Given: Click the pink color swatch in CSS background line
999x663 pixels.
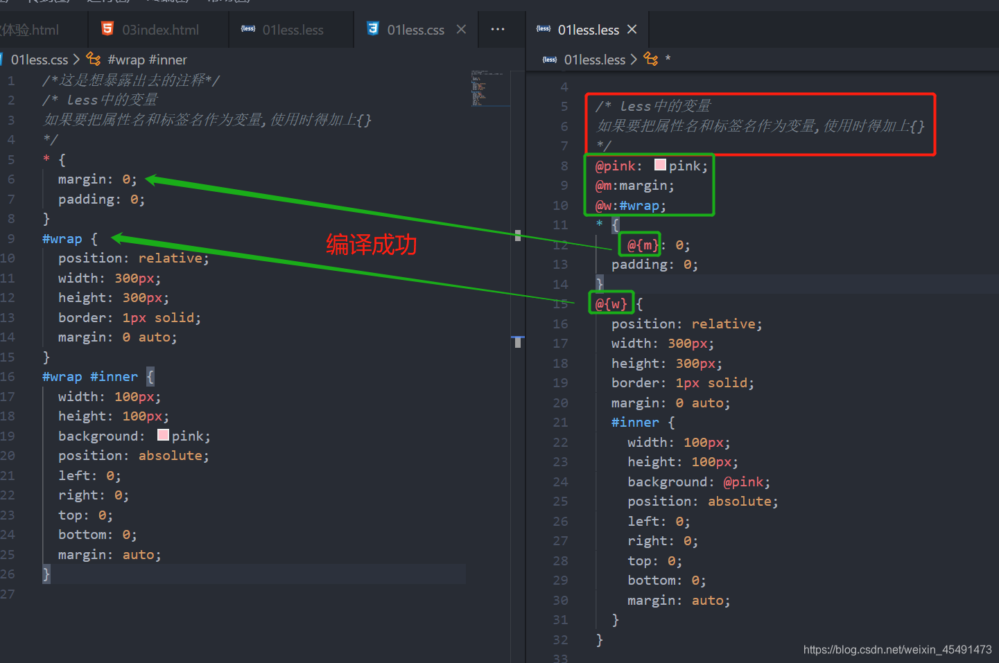Looking at the screenshot, I should click(x=163, y=435).
